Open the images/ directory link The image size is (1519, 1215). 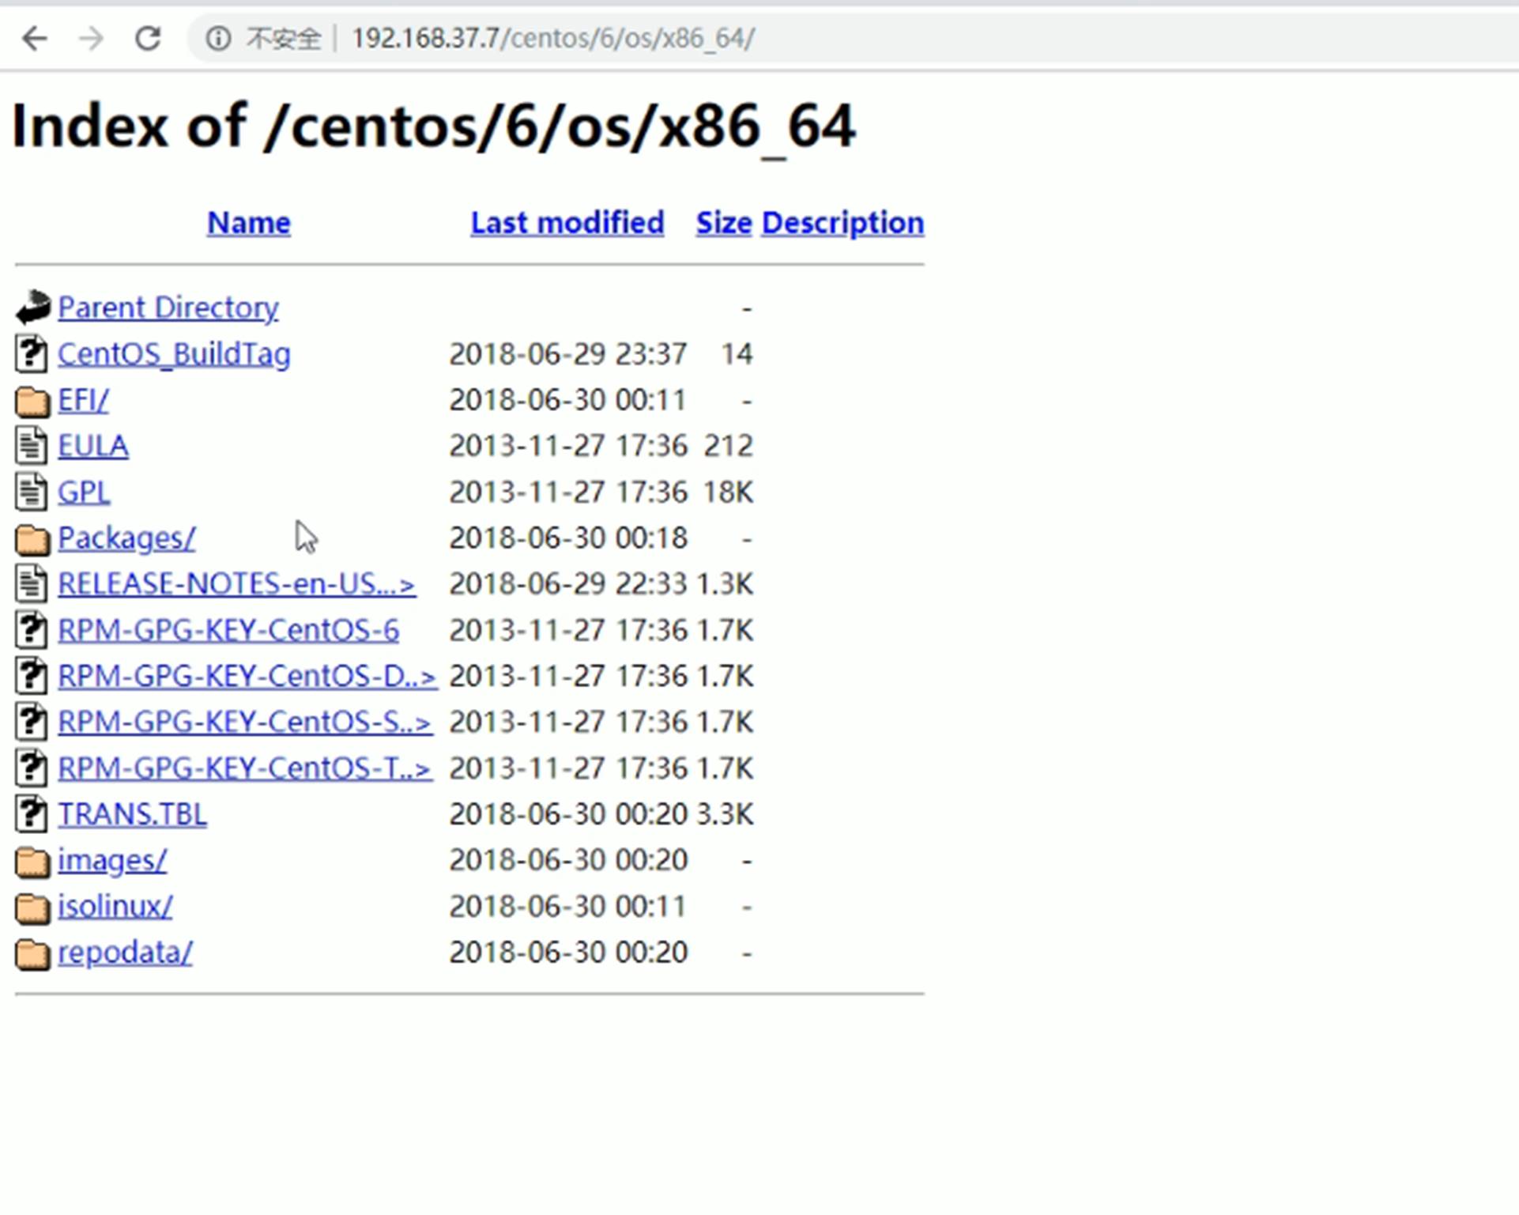[112, 860]
